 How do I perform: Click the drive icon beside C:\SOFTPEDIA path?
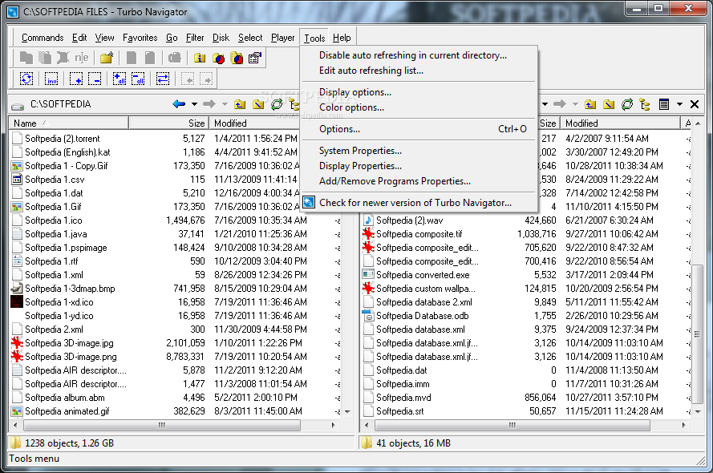click(18, 105)
